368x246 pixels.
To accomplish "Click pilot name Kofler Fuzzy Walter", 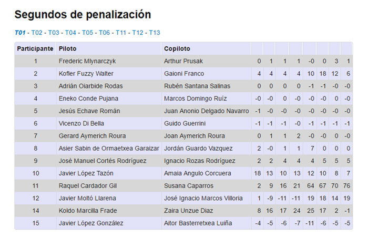I will [x=86, y=74].
